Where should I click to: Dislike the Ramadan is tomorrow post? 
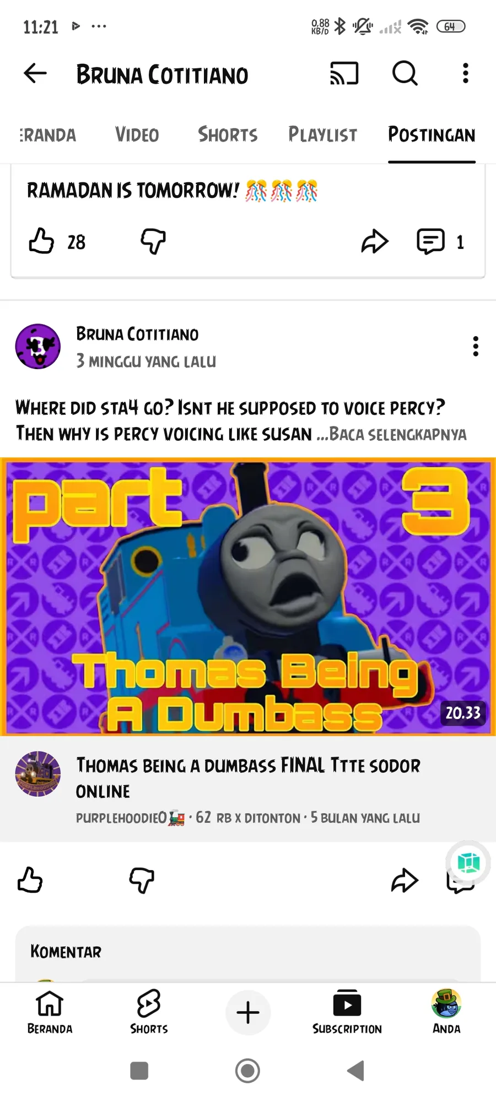(x=153, y=241)
